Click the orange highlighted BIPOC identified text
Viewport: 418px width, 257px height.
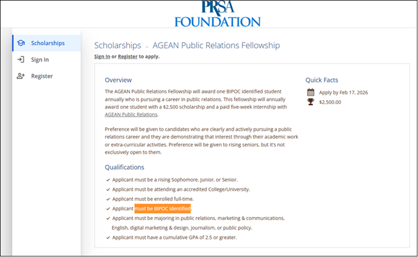click(163, 208)
